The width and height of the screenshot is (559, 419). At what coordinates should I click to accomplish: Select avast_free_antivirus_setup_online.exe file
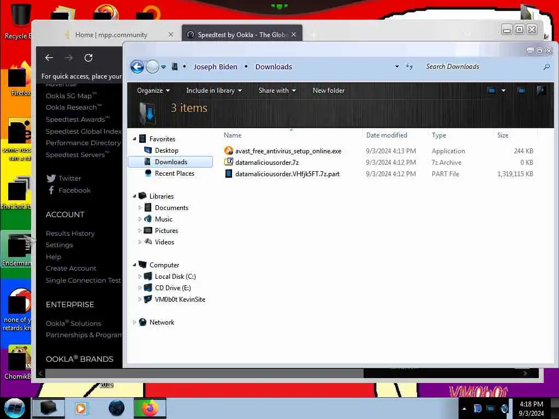(288, 151)
